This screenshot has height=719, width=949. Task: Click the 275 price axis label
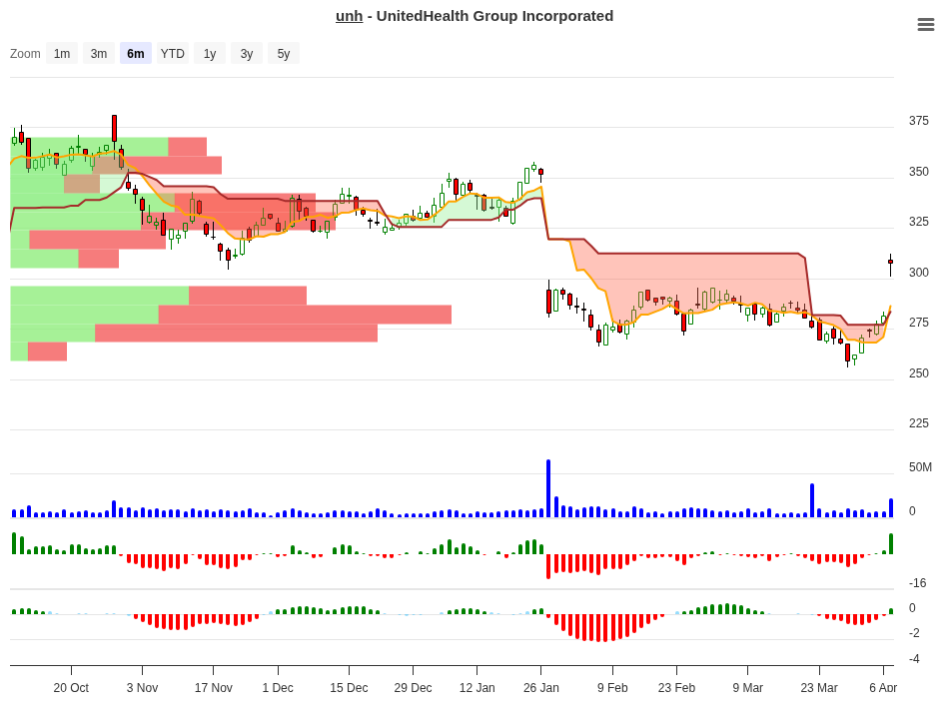coord(918,323)
